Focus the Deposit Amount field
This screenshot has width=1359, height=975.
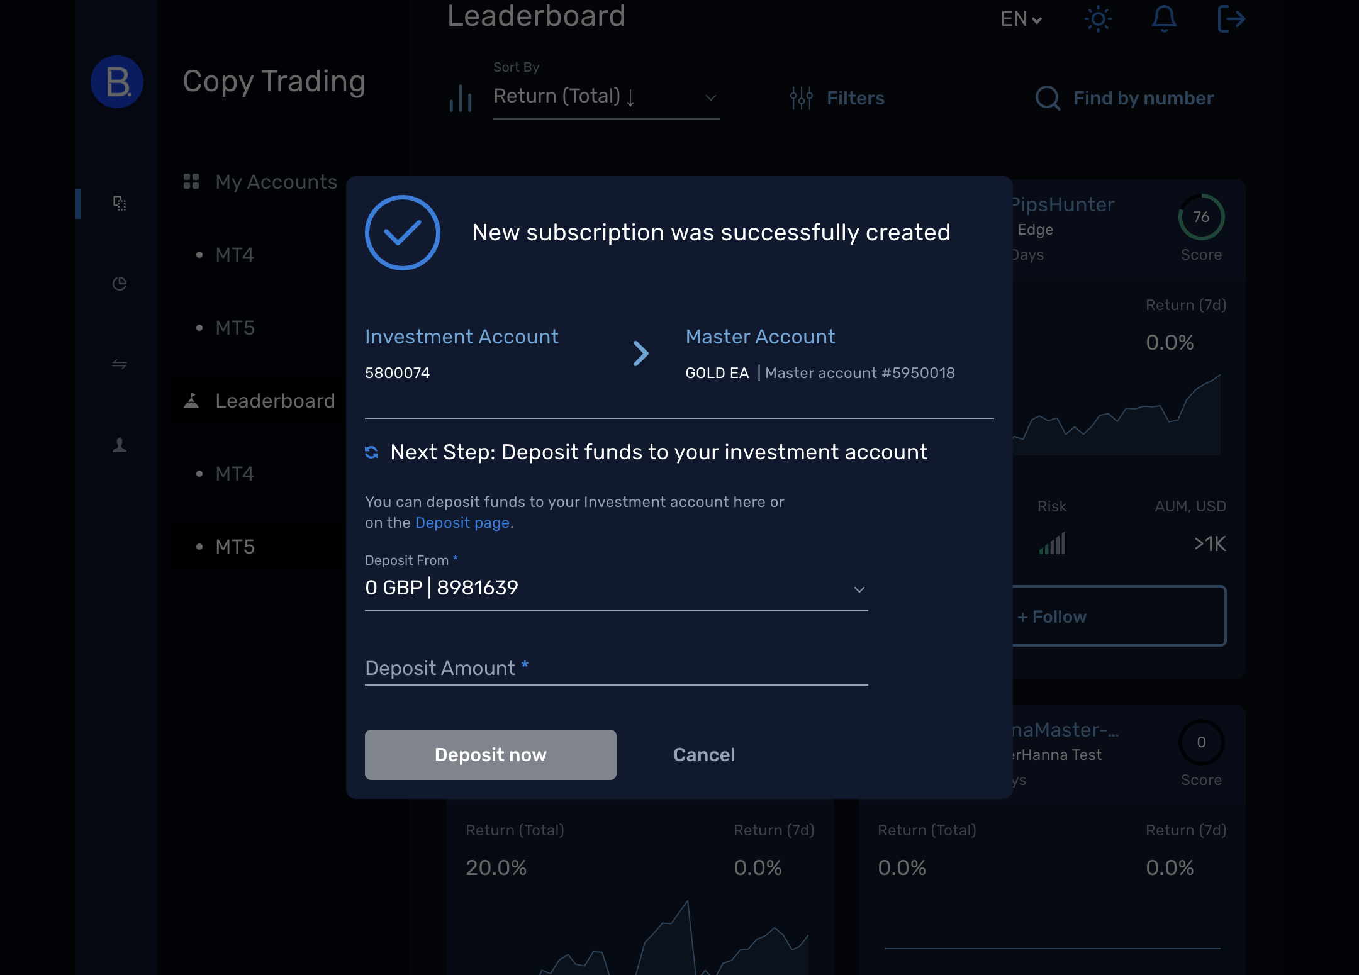pyautogui.click(x=617, y=668)
